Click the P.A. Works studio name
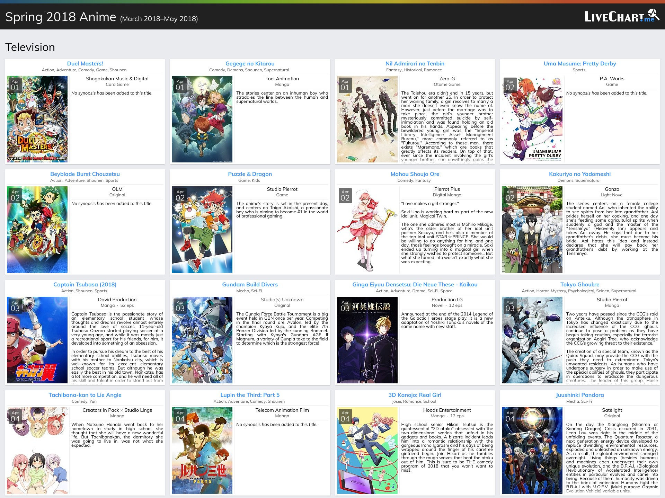The image size is (665, 498). pyautogui.click(x=612, y=79)
